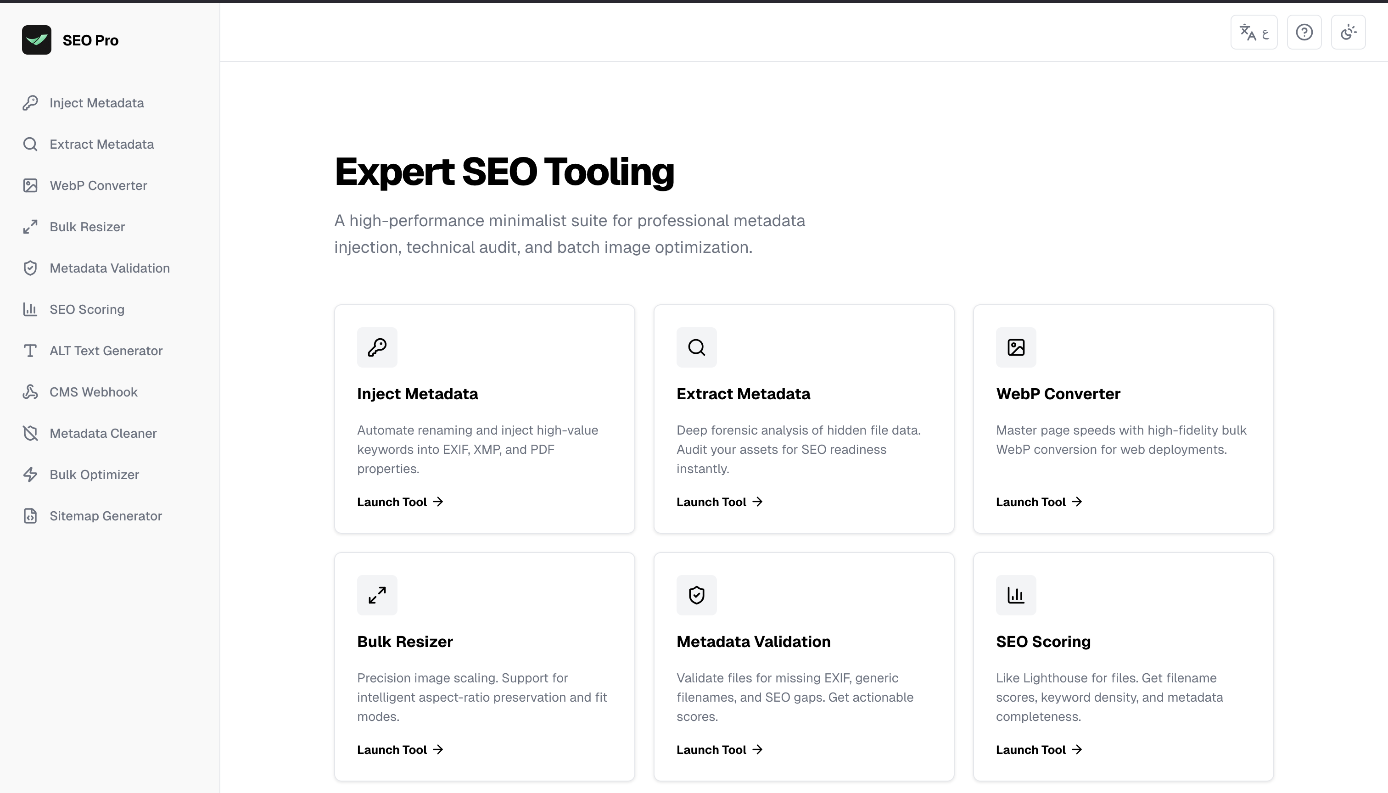
Task: Switch interface language to Arabic
Action: click(1254, 32)
